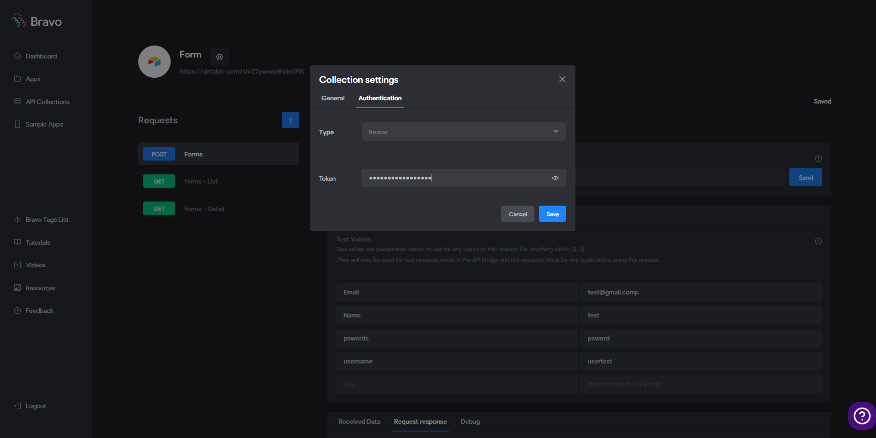Open API Collections in sidebar
Image resolution: width=876 pixels, height=438 pixels.
pos(42,102)
